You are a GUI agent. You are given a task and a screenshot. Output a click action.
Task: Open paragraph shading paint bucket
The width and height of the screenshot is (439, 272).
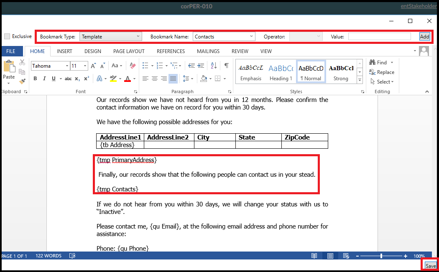[x=204, y=79]
